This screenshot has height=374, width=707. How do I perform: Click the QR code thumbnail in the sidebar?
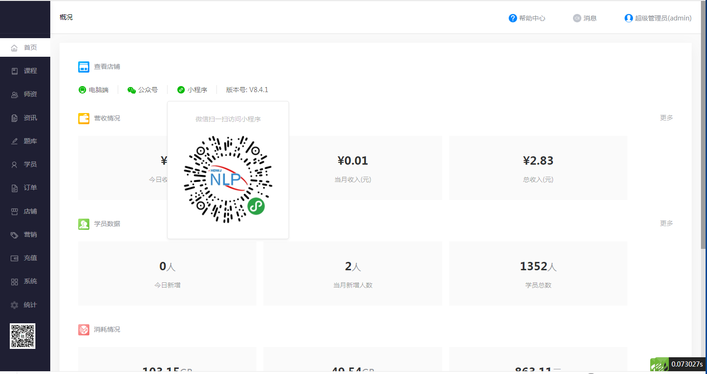point(22,336)
